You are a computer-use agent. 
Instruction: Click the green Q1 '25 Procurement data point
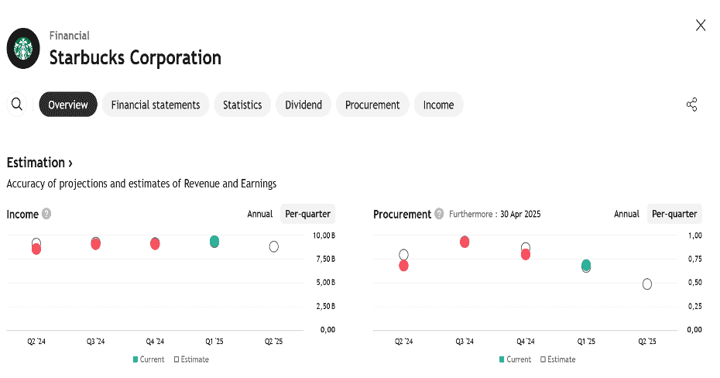click(586, 266)
